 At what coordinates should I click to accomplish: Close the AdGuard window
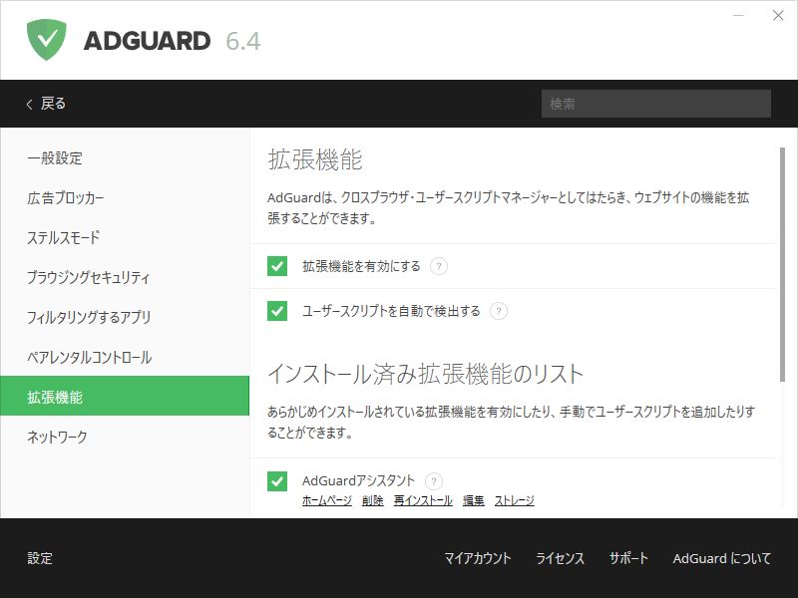(778, 15)
